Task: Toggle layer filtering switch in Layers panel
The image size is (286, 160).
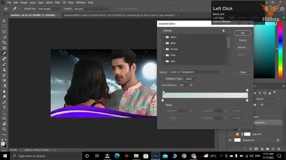Action: click(274, 92)
